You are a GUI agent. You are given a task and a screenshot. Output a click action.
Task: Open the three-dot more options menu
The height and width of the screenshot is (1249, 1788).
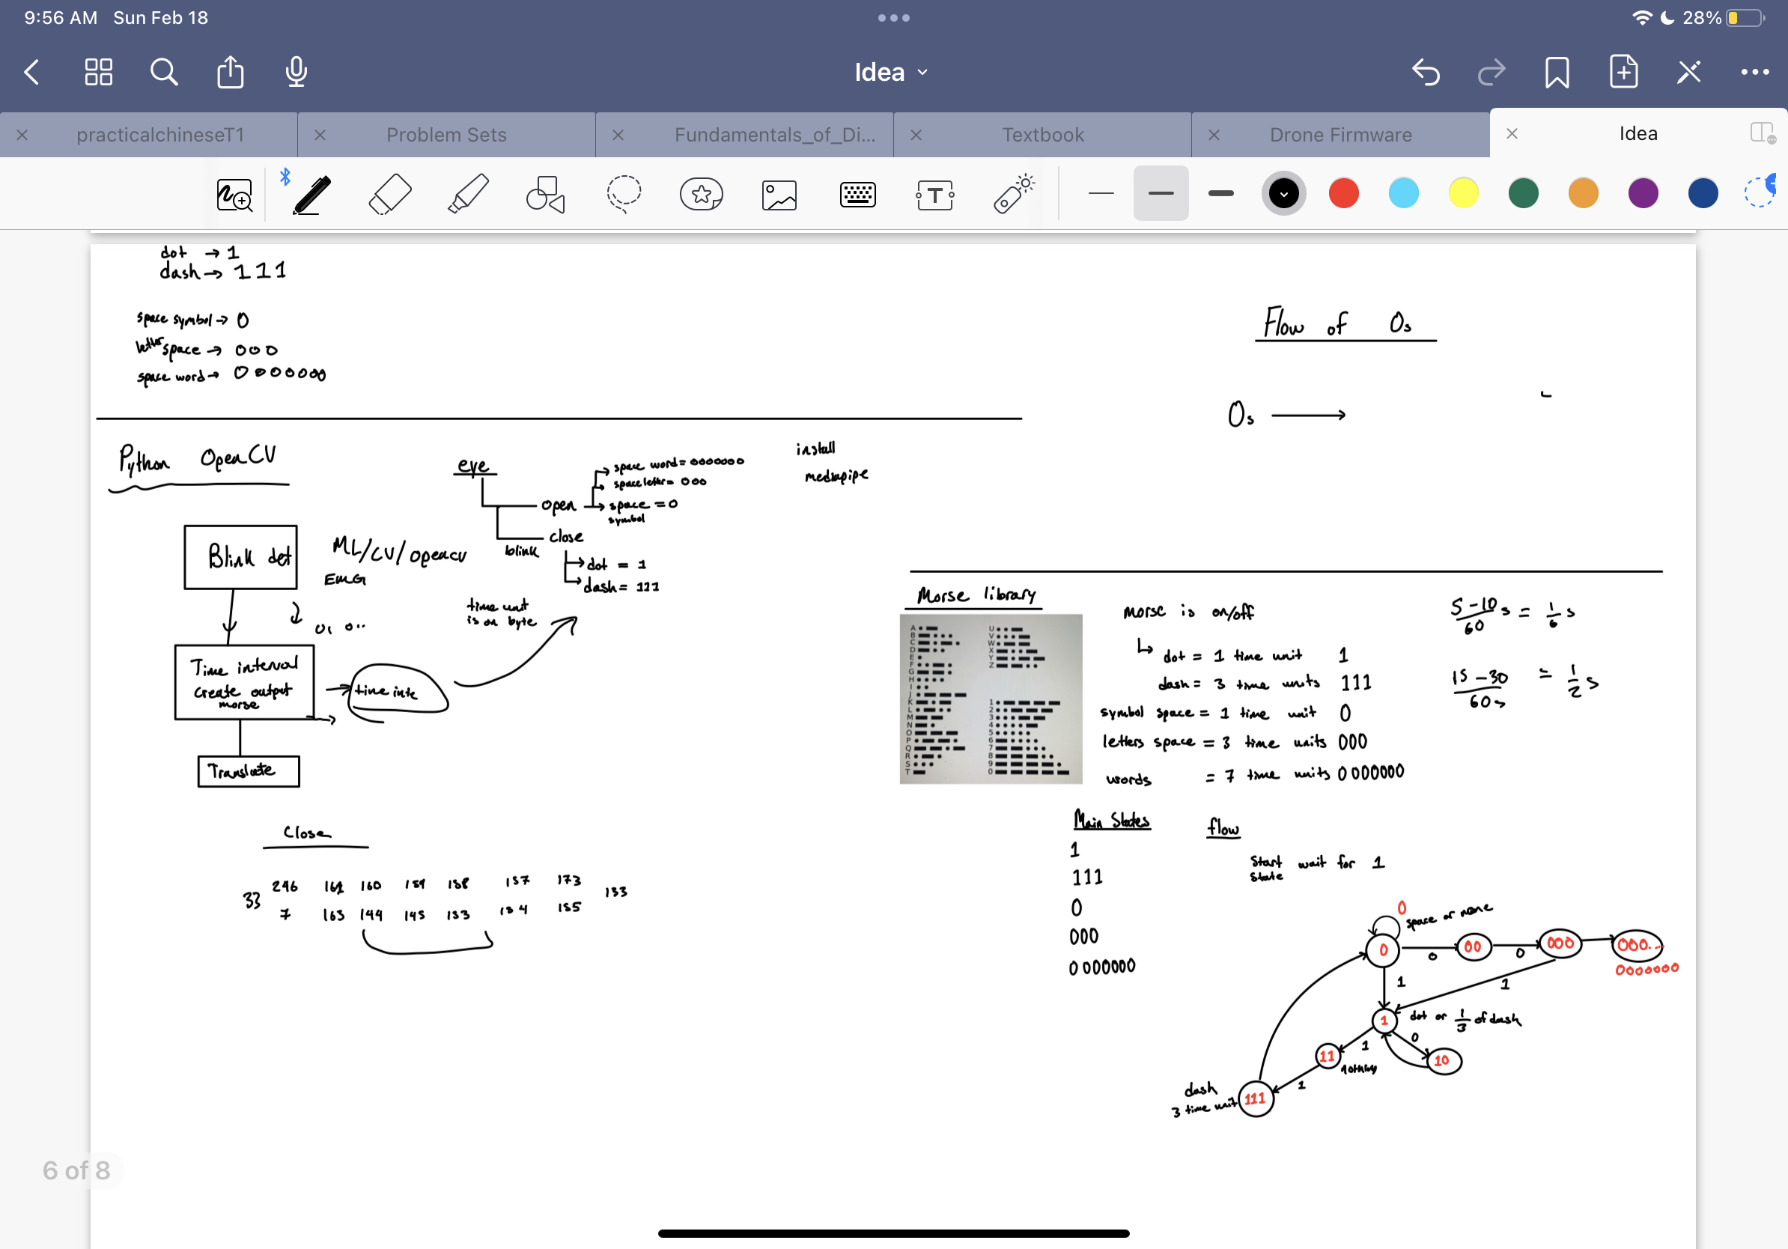(1754, 73)
